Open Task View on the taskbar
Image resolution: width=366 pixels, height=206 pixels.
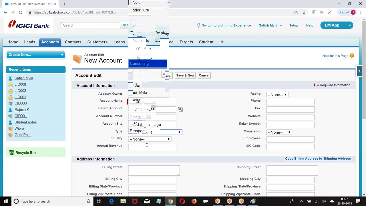coord(99,201)
